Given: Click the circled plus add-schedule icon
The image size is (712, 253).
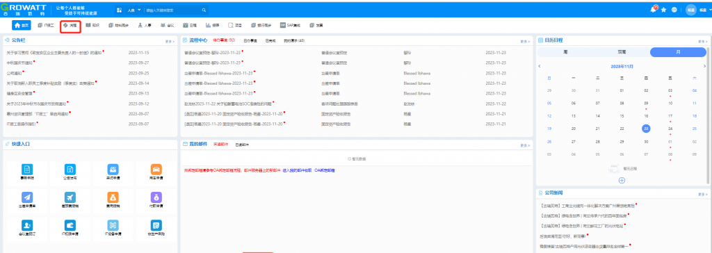Looking at the screenshot, I should click(x=622, y=180).
